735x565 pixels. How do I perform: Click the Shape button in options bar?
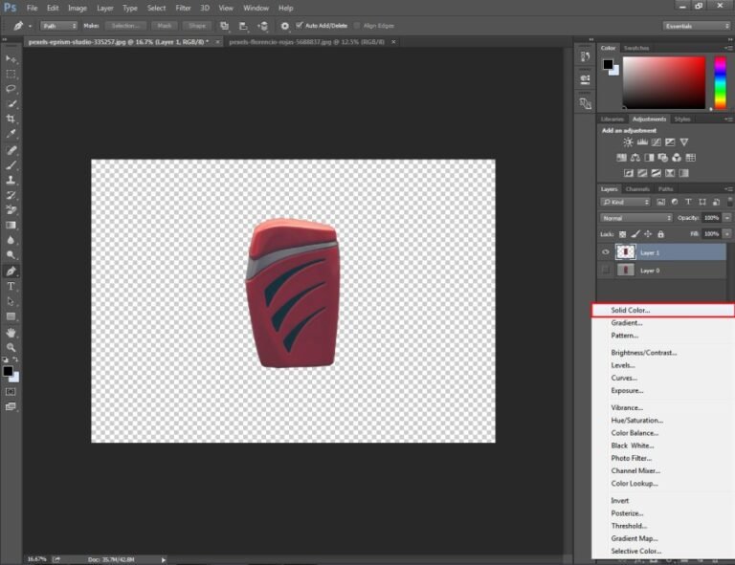(197, 26)
